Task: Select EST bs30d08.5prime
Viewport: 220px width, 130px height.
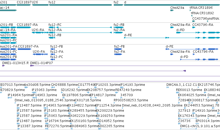Action: pyautogui.click(x=26, y=87)
